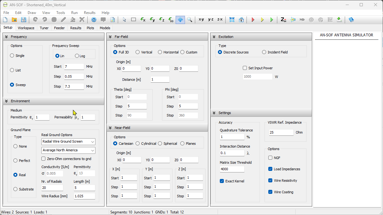Enable the Set Input Power checkbox
The image size is (383, 215).
click(x=245, y=68)
